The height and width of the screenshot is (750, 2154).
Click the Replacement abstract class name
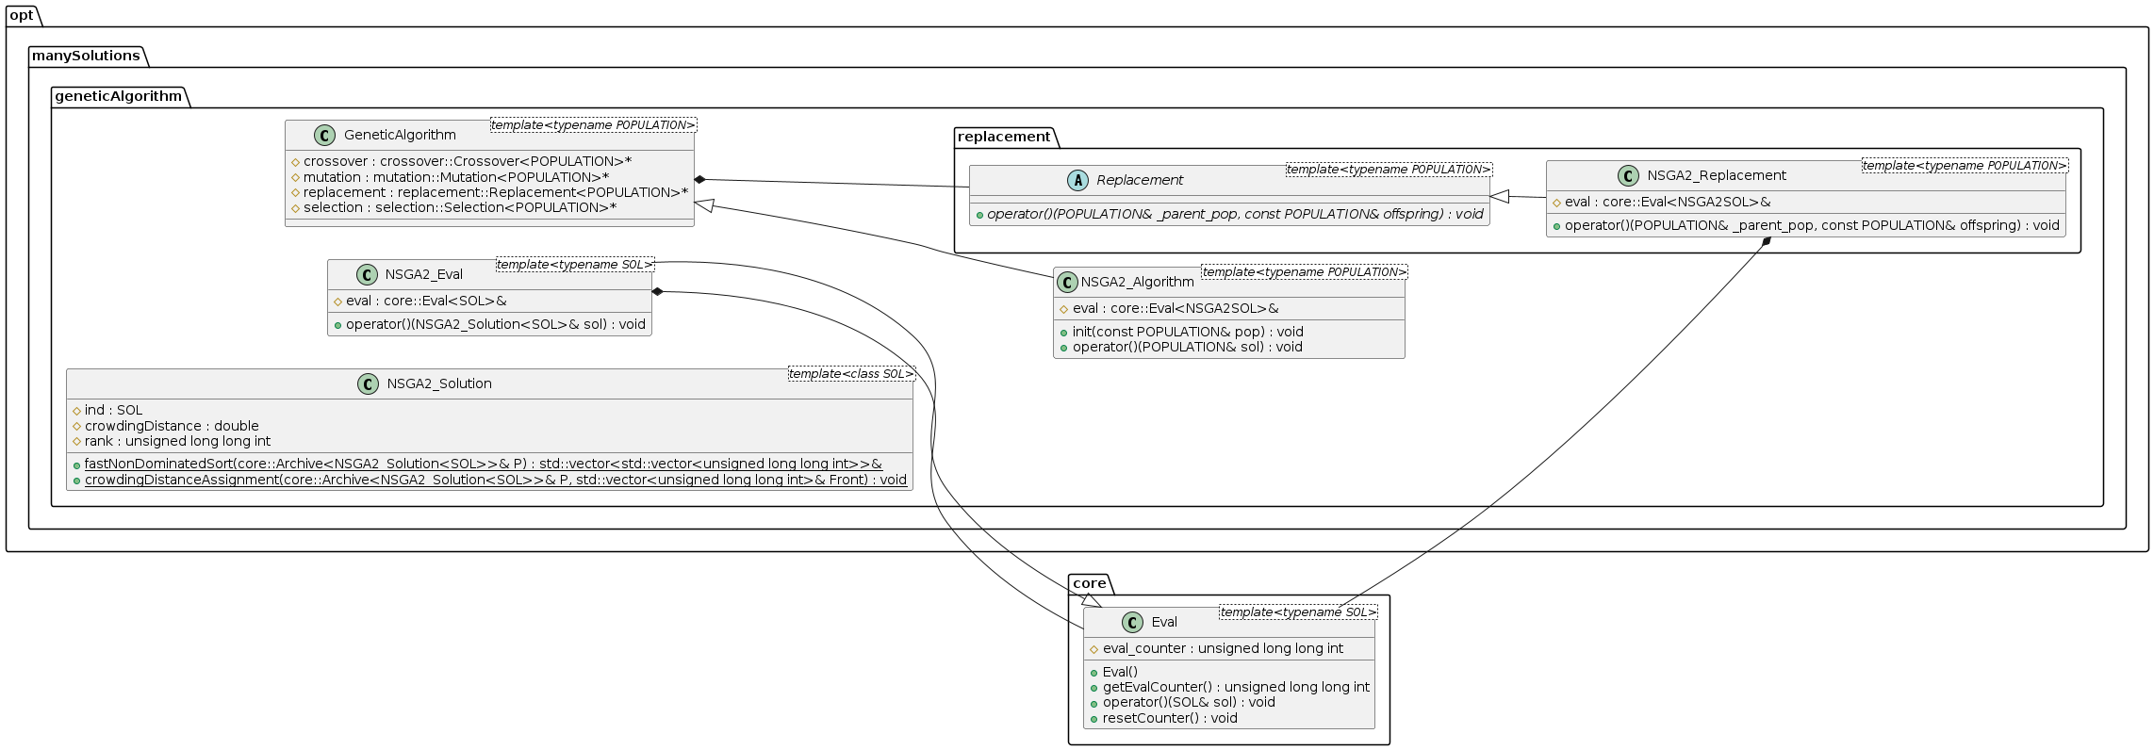pos(1140,180)
